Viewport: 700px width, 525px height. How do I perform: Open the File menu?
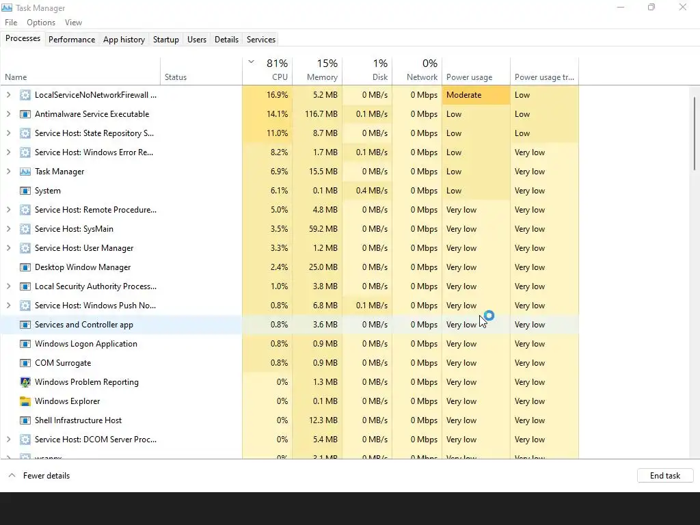point(11,23)
